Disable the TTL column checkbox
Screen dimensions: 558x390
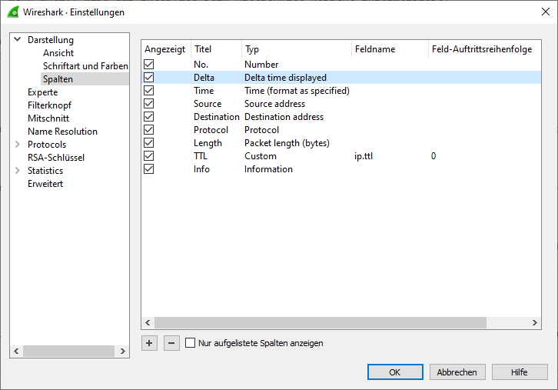149,155
